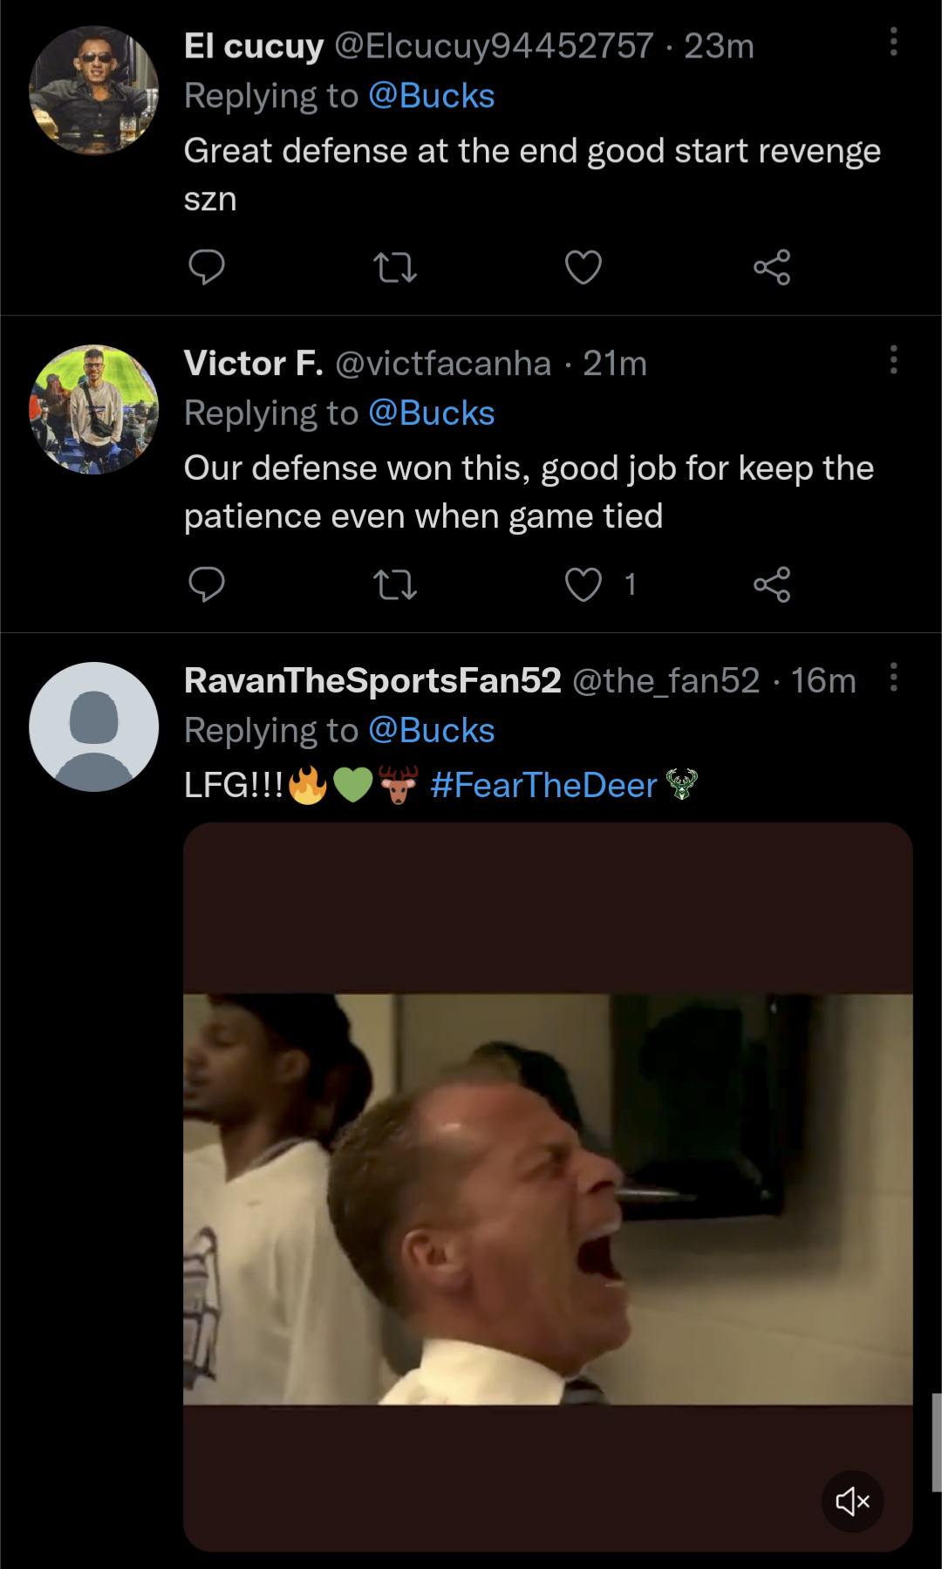Open more options for El cucuy's tweet

[x=893, y=42]
